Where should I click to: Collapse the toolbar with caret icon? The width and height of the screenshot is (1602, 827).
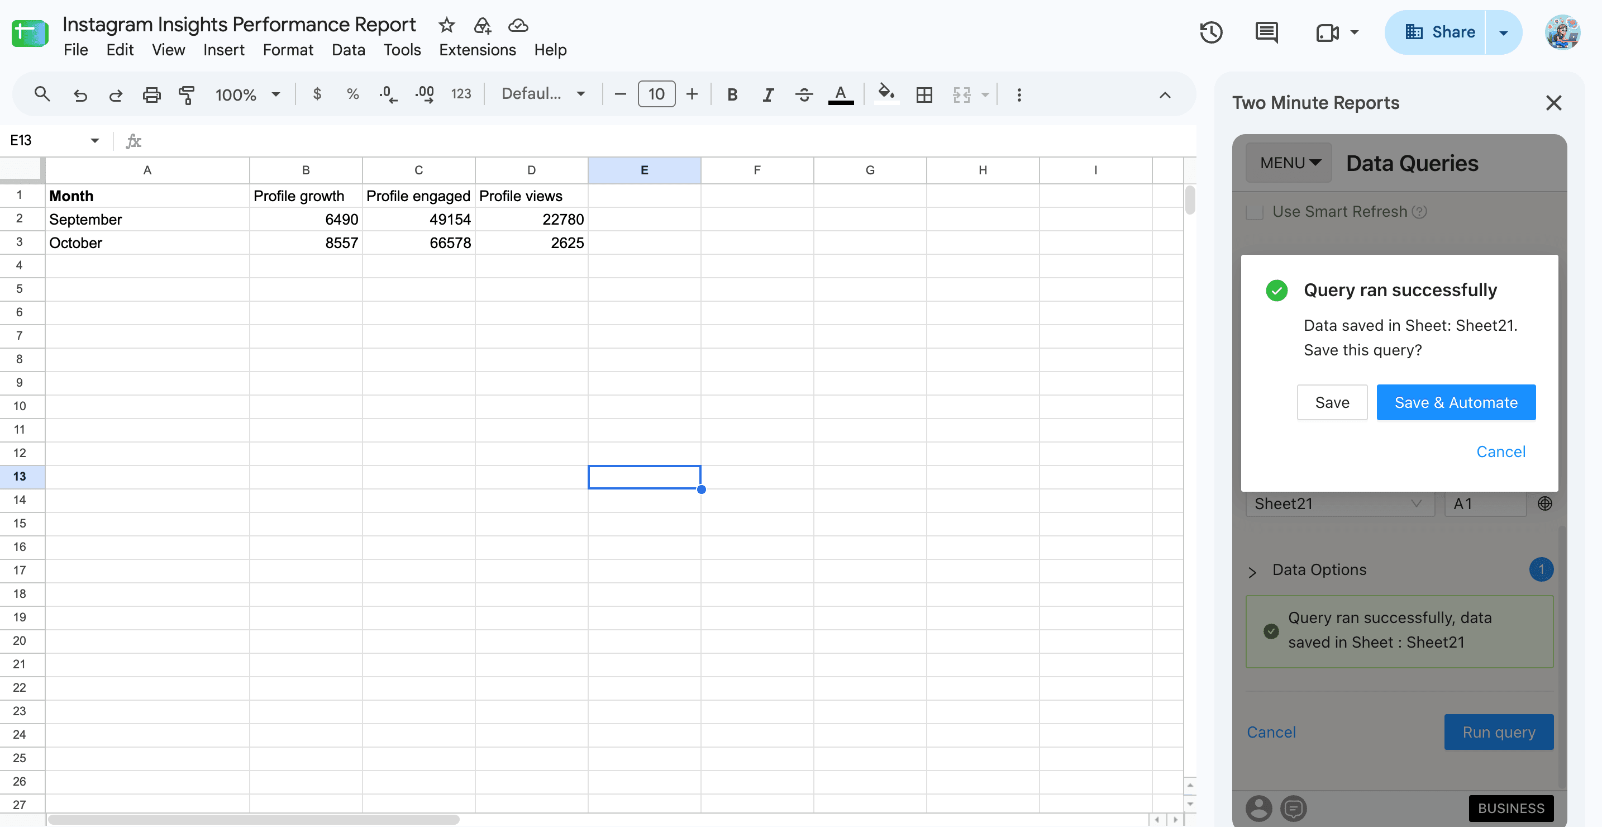tap(1165, 94)
